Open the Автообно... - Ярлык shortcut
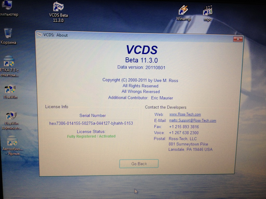This screenshot has height=199, width=266. [x=12, y=141]
